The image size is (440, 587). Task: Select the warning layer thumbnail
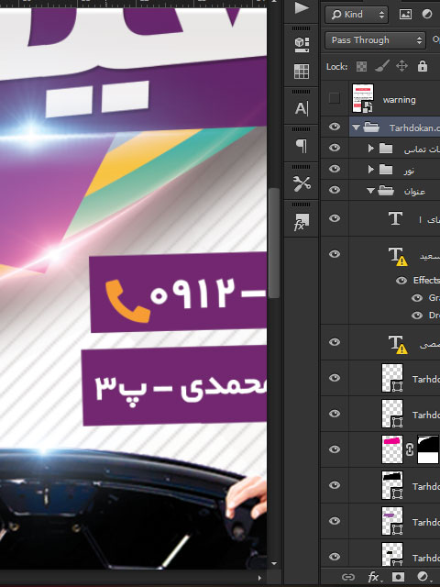[x=363, y=98]
